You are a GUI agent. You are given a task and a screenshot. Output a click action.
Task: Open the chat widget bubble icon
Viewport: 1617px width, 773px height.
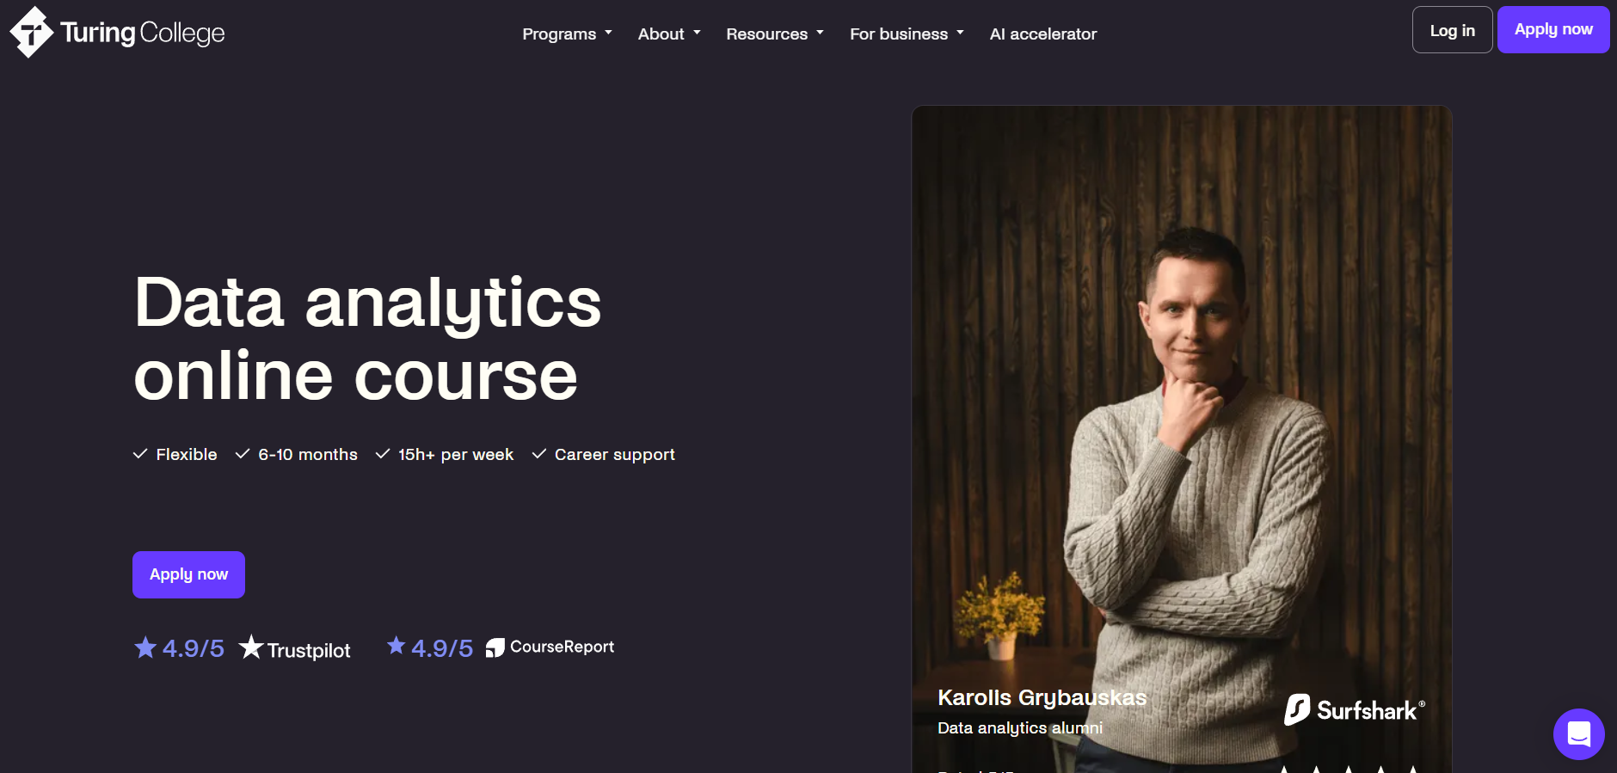coord(1578,734)
